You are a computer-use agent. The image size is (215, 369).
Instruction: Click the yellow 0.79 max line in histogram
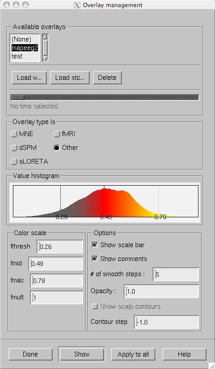tap(158, 200)
